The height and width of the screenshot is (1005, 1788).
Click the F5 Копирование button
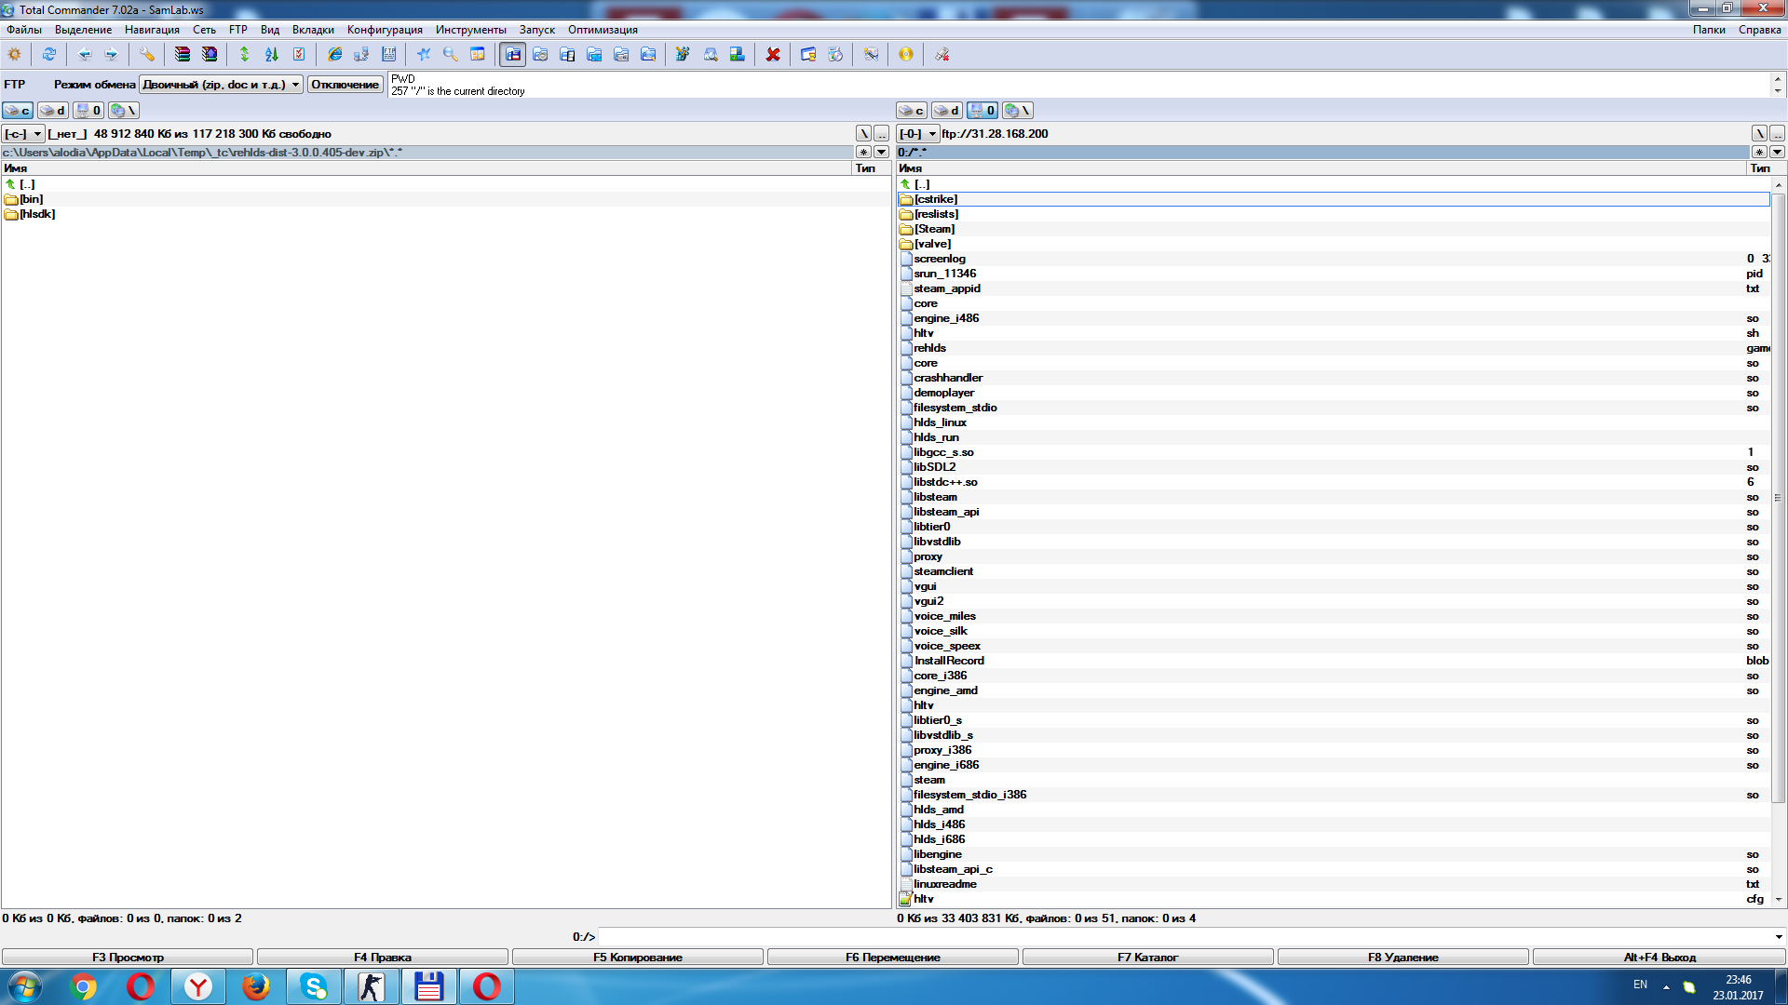click(x=638, y=957)
